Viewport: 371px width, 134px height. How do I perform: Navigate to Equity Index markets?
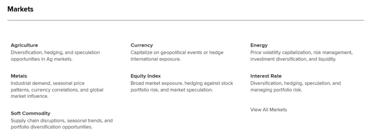pos(146,76)
